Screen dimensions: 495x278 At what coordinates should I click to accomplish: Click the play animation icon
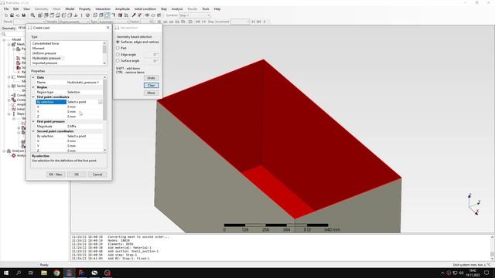point(265,22)
